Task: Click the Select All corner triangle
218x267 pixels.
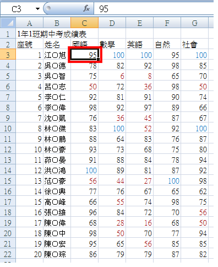Action: 8,23
